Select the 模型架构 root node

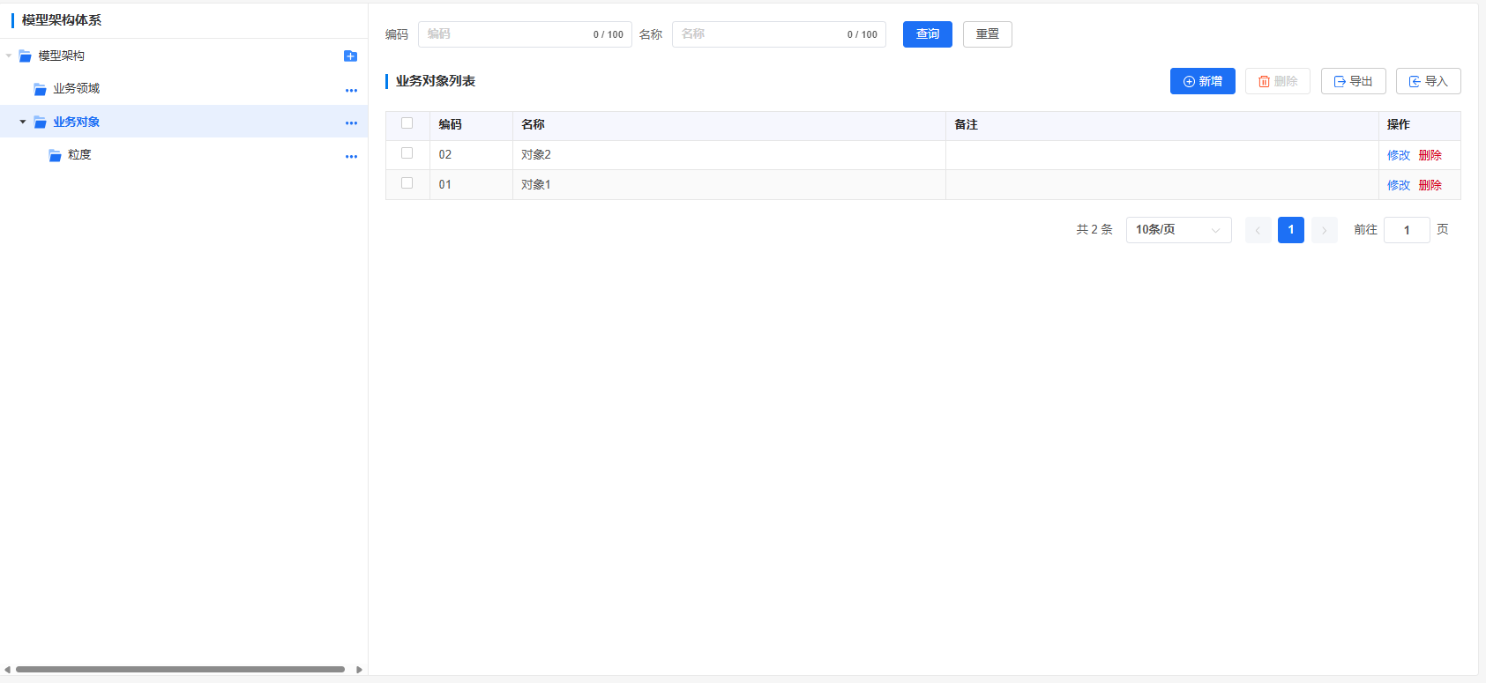coord(183,56)
